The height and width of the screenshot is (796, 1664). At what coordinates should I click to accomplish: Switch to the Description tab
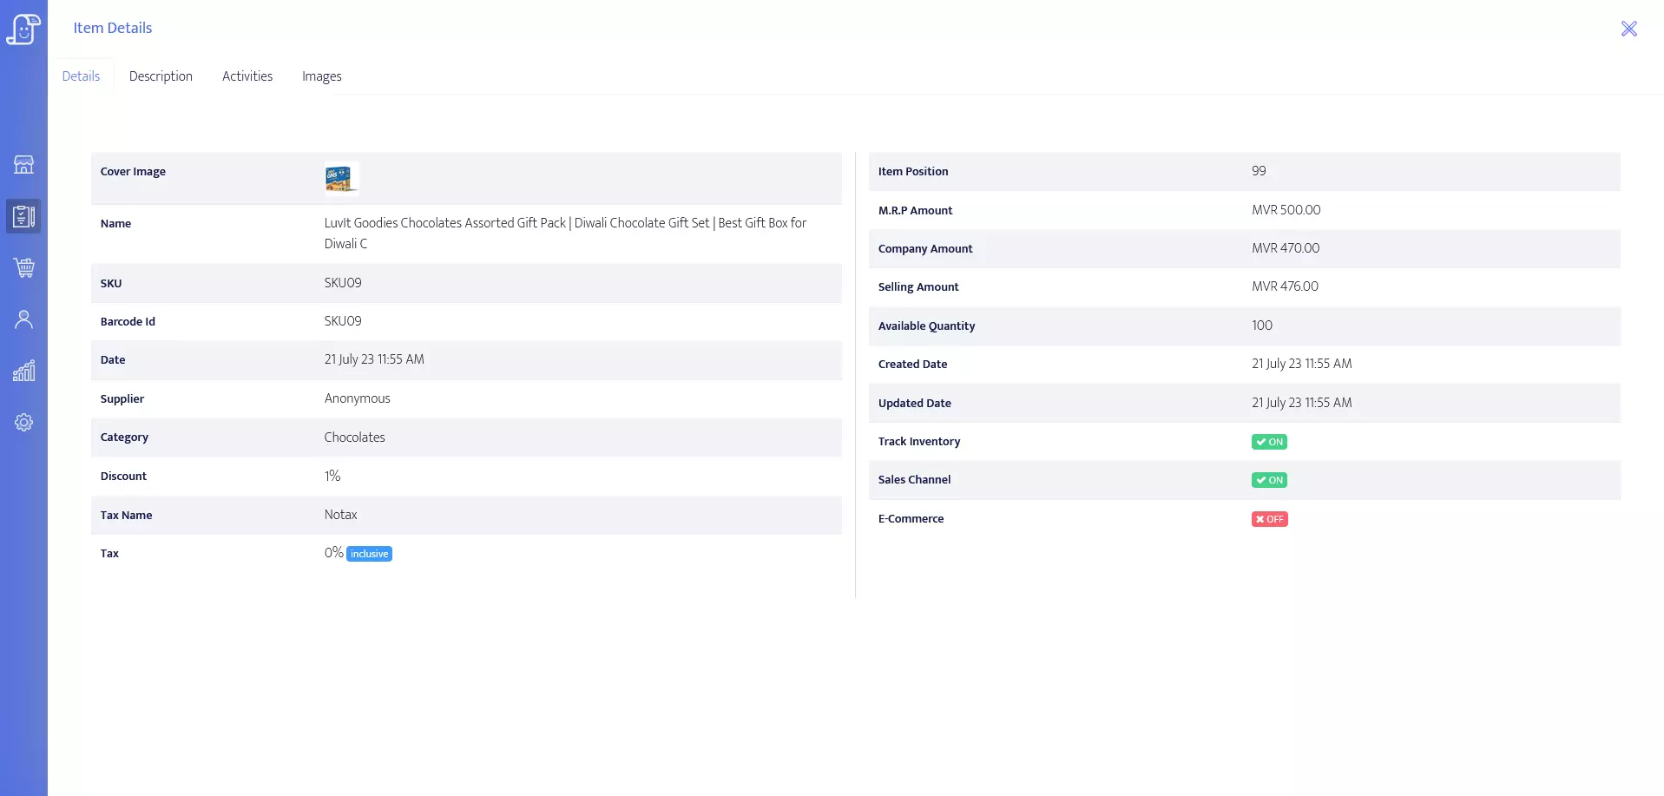(161, 76)
